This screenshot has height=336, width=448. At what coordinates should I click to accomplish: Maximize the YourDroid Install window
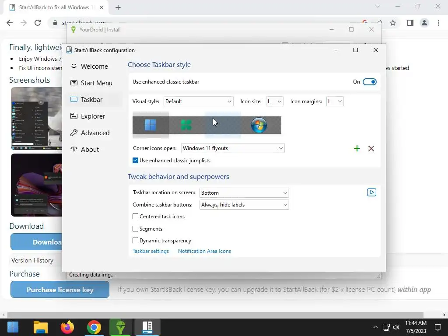coord(351,29)
